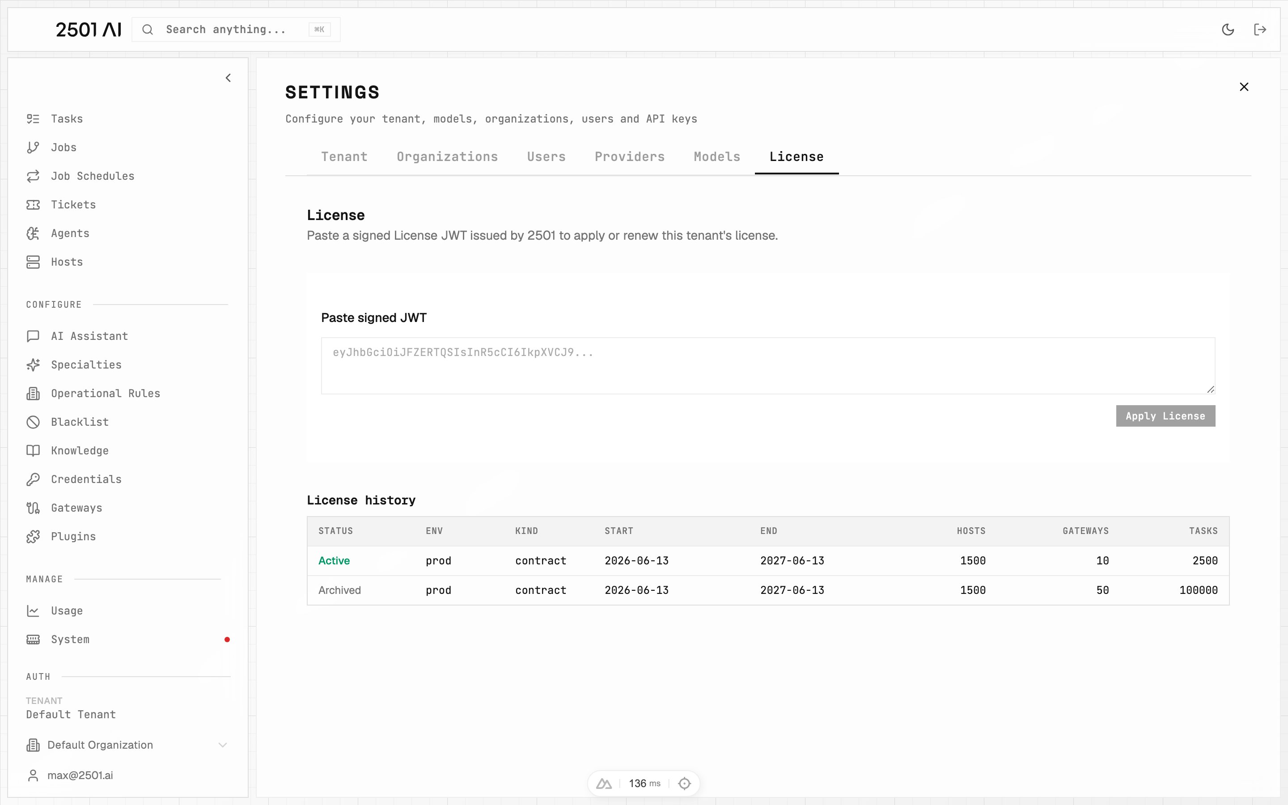Viewport: 1288px width, 805px height.
Task: Click the mountain logo icon in bottom toolbar
Action: point(604,784)
